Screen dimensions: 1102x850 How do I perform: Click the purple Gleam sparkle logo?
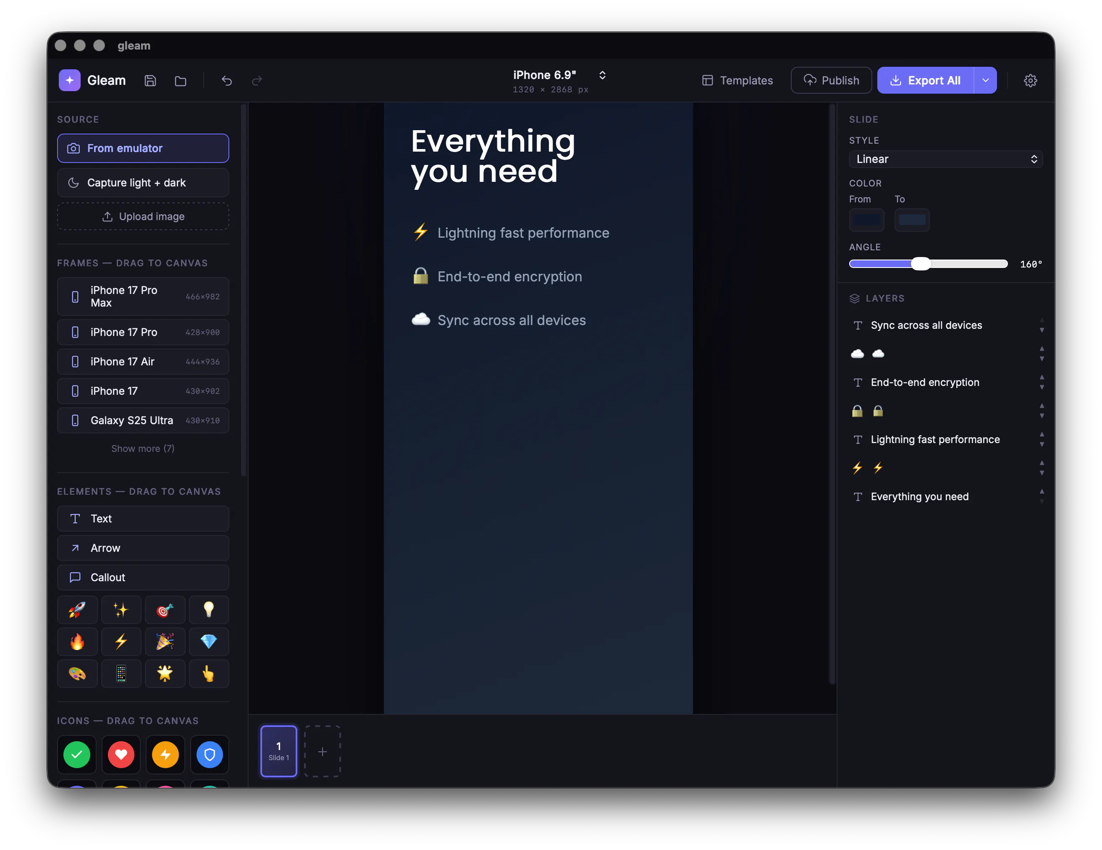click(x=70, y=80)
